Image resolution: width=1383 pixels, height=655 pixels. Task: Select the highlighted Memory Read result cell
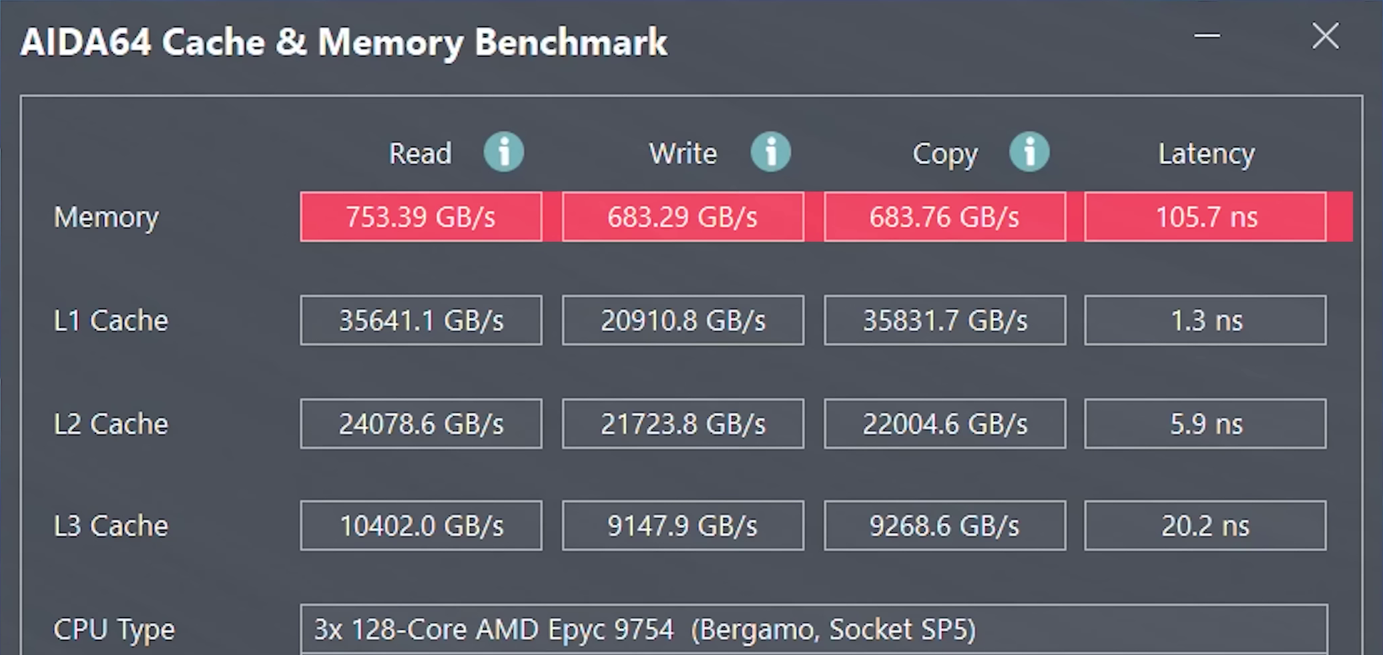pyautogui.click(x=421, y=216)
